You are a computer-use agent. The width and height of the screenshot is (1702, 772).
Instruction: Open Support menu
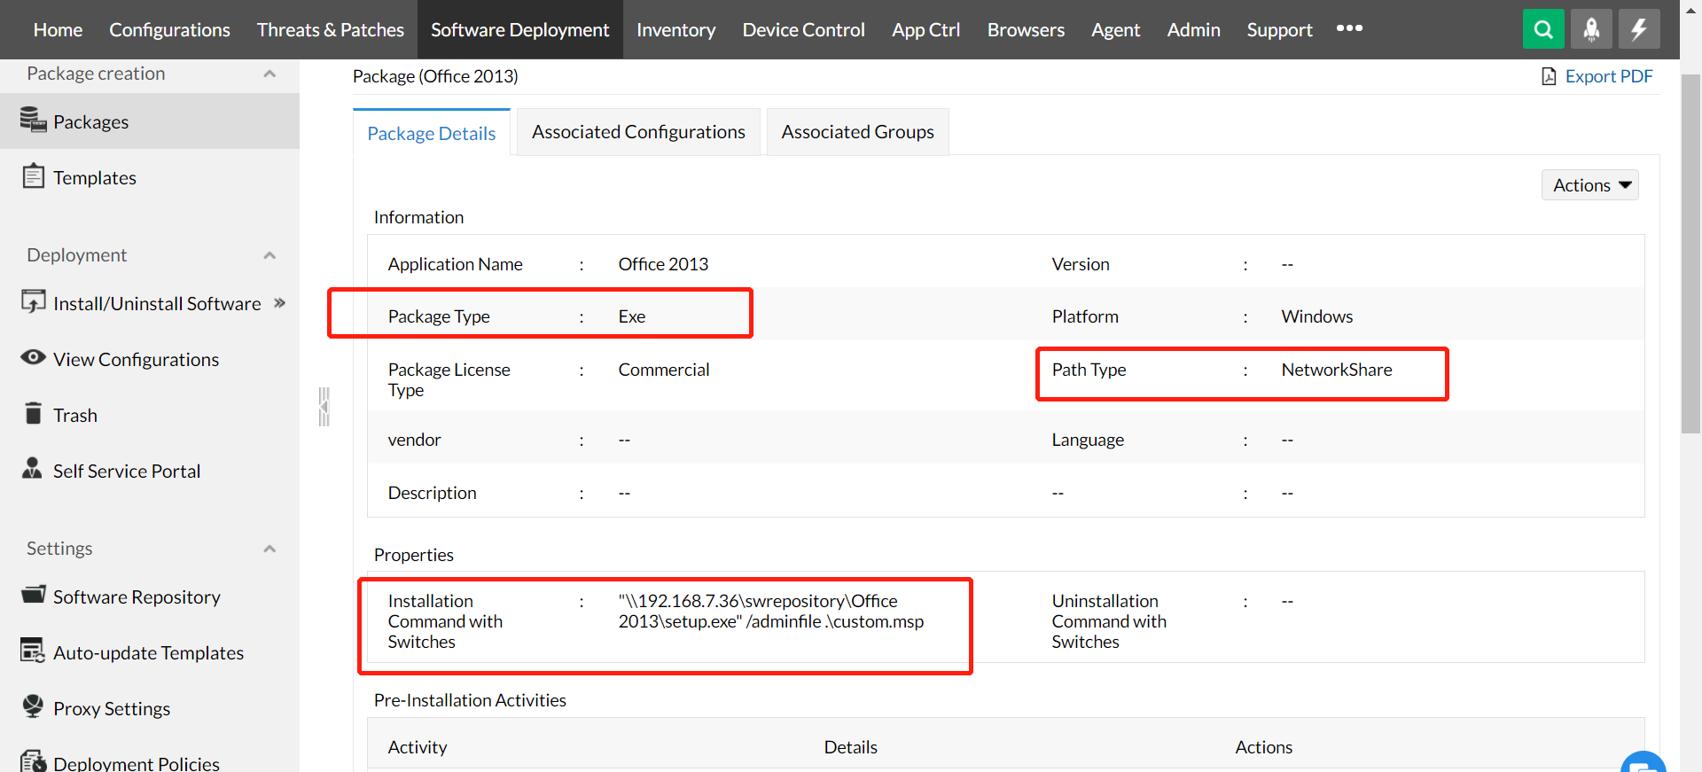coord(1279,29)
